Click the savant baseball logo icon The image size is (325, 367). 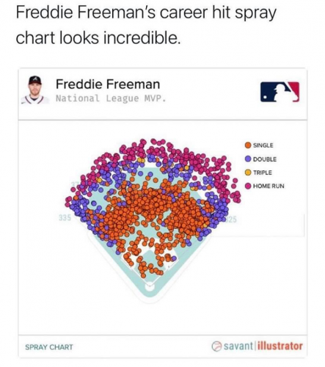(x=216, y=346)
